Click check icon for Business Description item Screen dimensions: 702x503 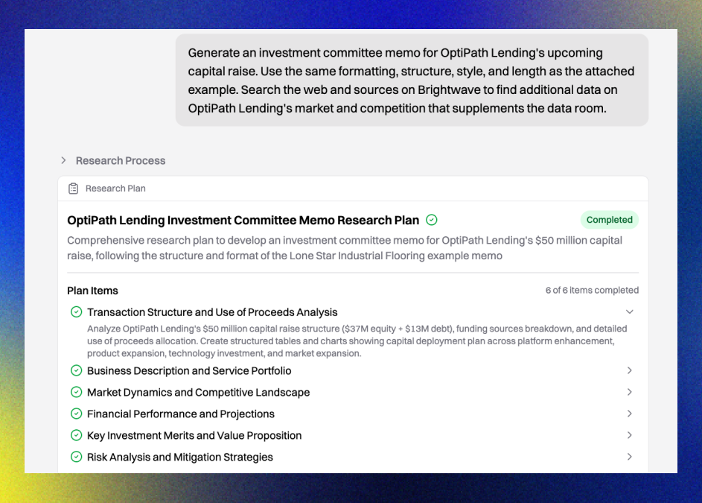pos(77,370)
